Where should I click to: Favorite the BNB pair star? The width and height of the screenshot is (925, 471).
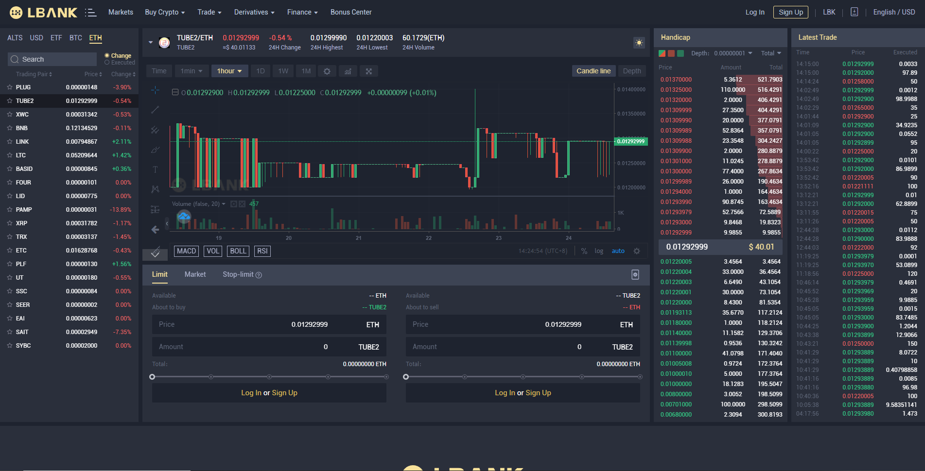9,128
